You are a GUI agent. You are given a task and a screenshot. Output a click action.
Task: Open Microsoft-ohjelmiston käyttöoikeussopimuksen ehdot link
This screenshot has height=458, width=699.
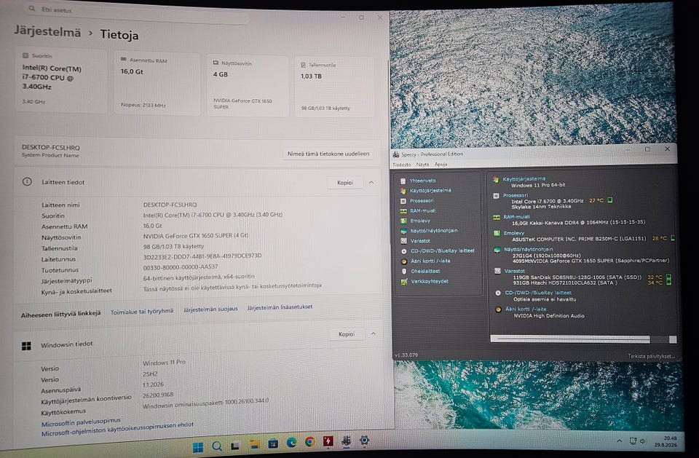tap(117, 430)
